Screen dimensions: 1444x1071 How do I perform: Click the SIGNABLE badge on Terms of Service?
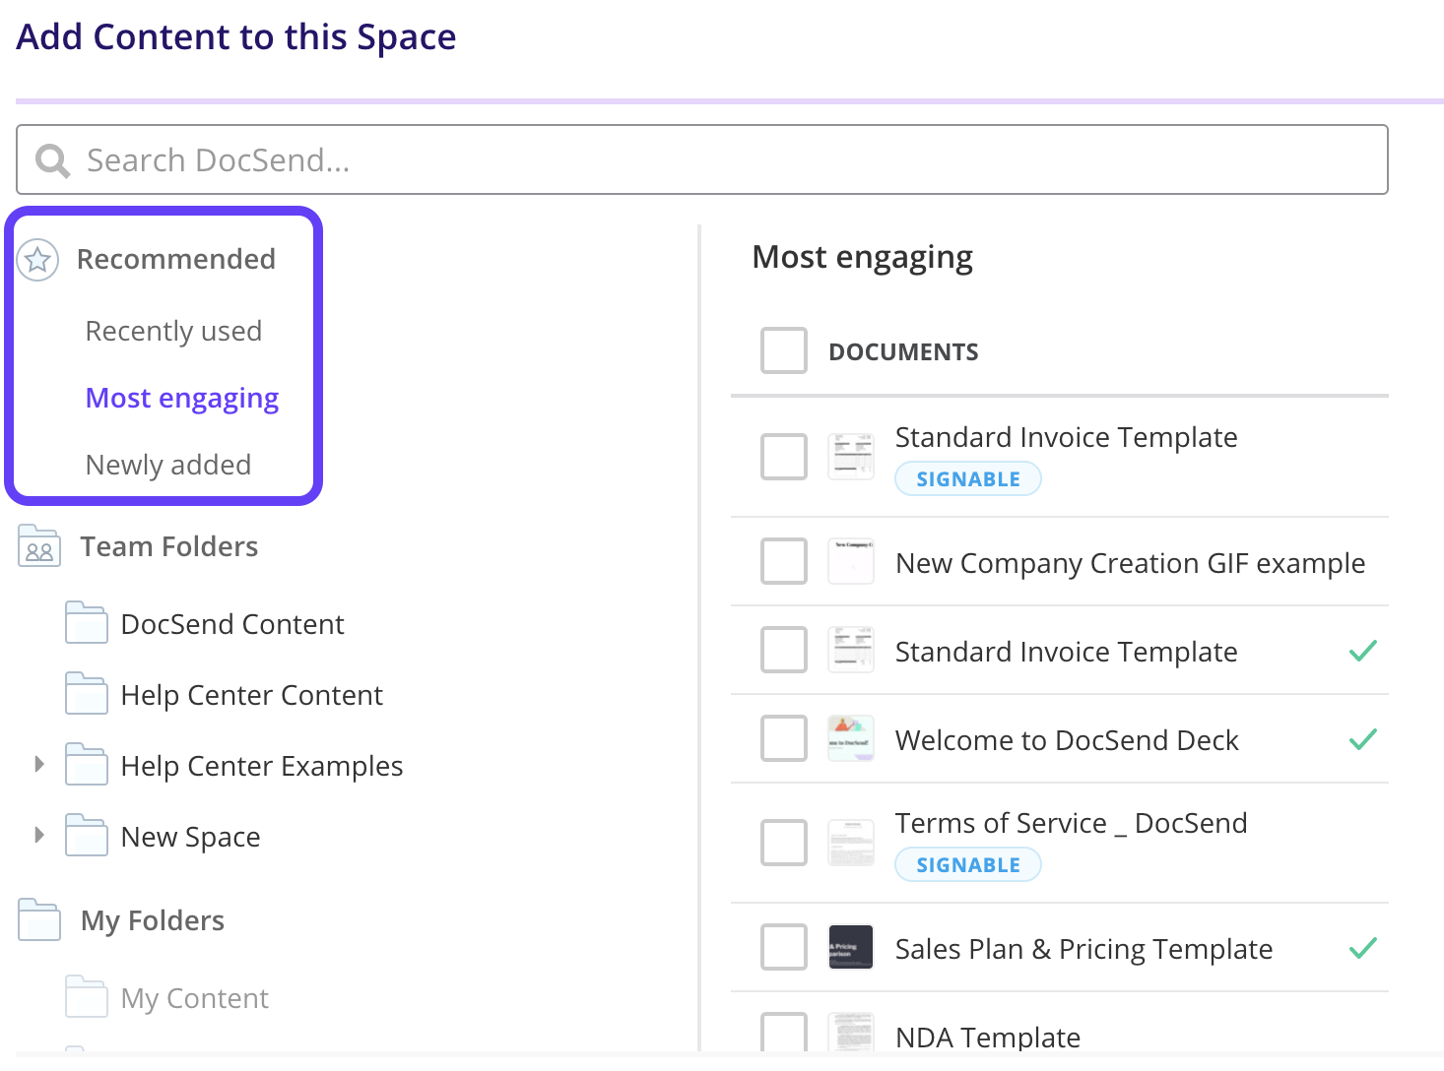pos(967,864)
